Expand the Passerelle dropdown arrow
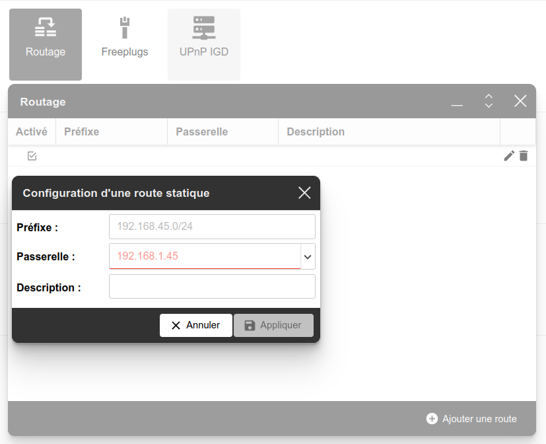This screenshot has width=546, height=444. (308, 257)
